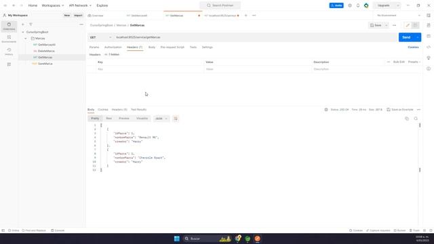Click the Import button
The width and height of the screenshot is (434, 244).
click(x=78, y=16)
